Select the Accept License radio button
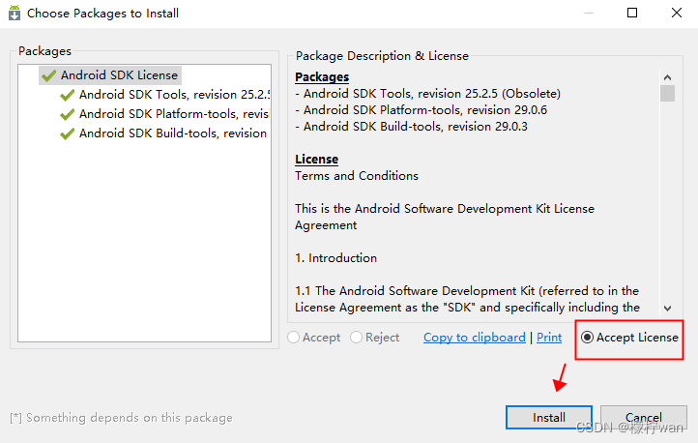Viewport: 698px width, 443px height. tap(588, 338)
